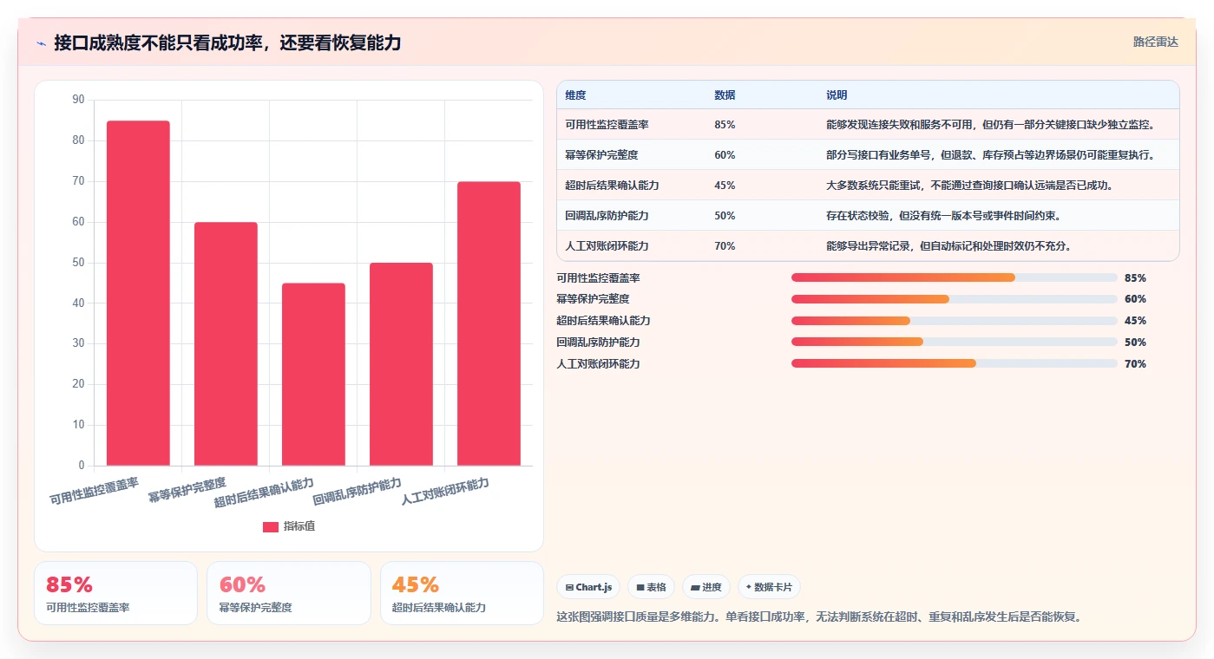
Task: Click x-axis label 超时后结果确认能力 under chart
Action: pos(264,493)
